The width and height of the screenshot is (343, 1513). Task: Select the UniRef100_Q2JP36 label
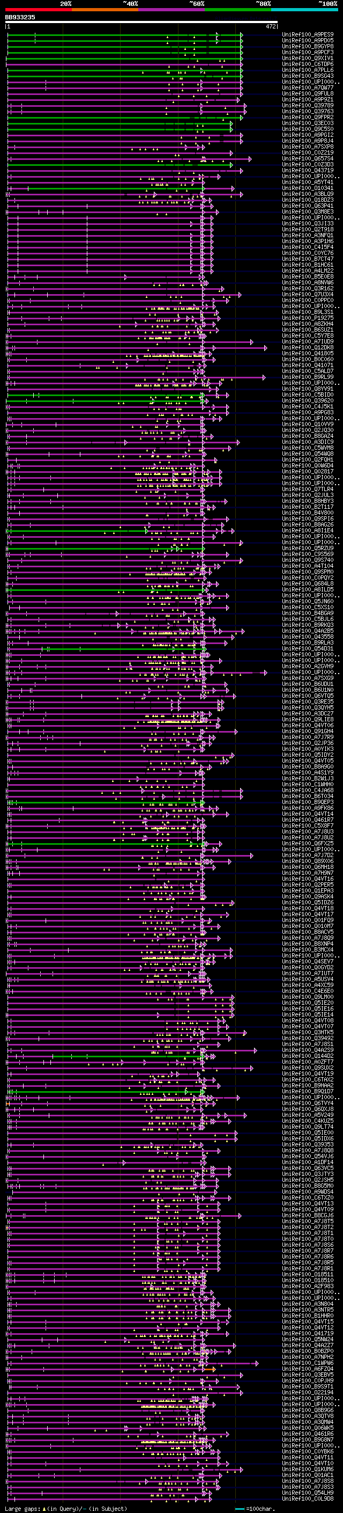click(308, 743)
